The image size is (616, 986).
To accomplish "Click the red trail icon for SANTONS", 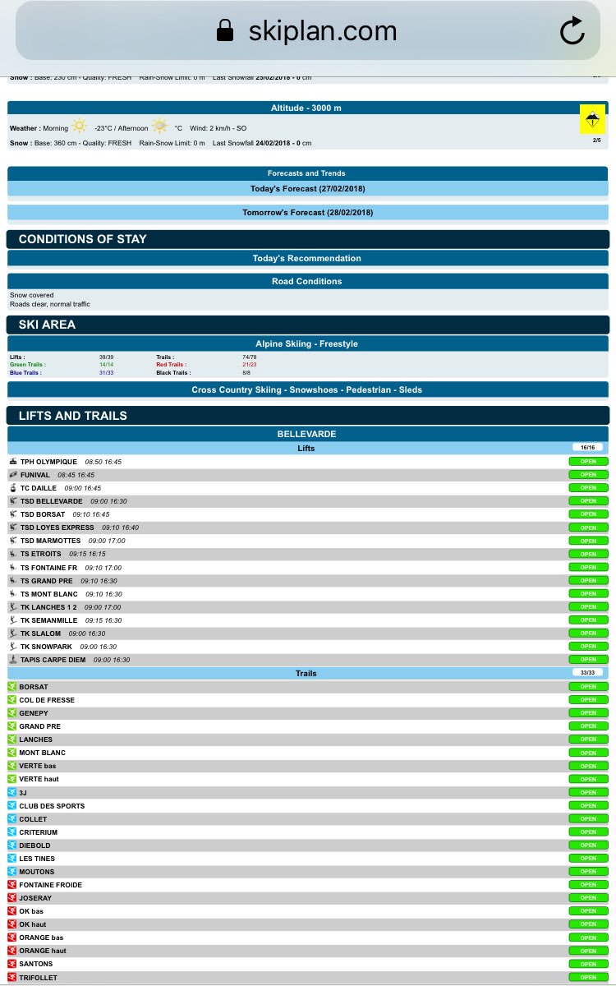I will tap(12, 964).
